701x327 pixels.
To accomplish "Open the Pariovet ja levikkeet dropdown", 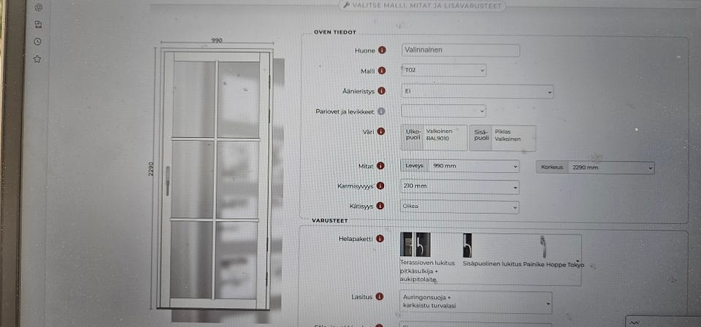I will point(443,111).
